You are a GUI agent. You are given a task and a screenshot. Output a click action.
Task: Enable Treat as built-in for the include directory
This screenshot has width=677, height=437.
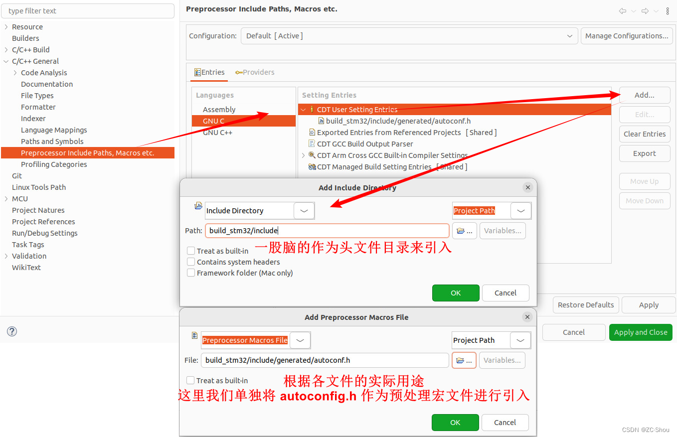coord(190,251)
